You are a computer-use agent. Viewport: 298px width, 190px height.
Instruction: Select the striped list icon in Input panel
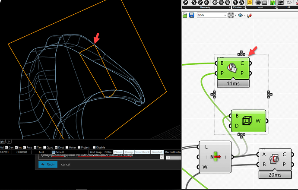point(264,2)
